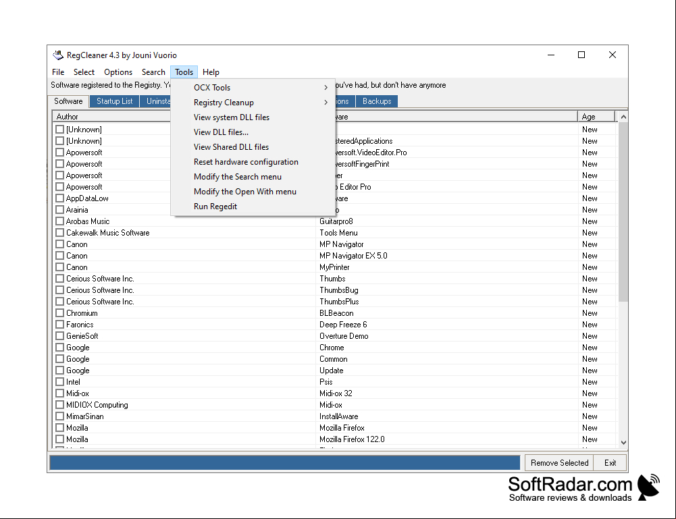Click the RegCleaner title bar app icon

click(58, 55)
